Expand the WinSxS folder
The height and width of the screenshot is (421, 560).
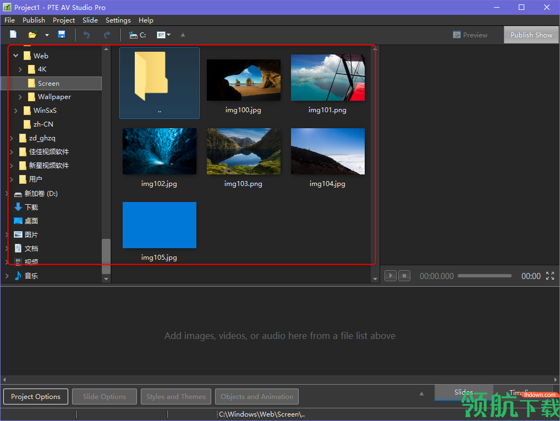[16, 111]
